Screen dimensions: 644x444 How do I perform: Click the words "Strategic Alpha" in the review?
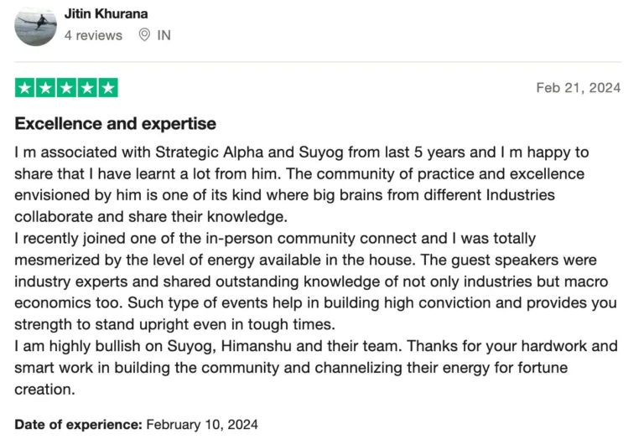coord(209,152)
